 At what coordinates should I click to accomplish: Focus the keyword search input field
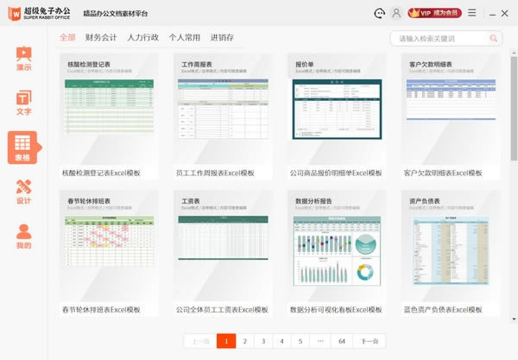coord(446,39)
